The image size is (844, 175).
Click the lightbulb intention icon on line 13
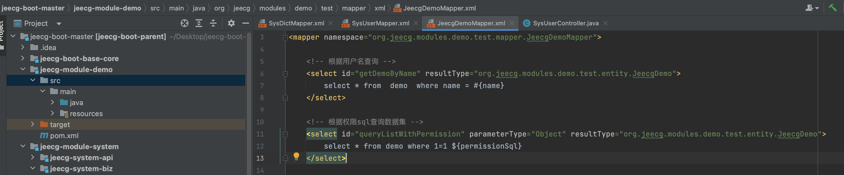(x=296, y=156)
